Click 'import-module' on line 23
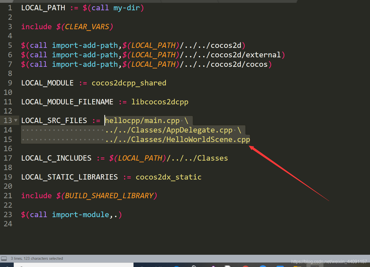This screenshot has height=267, width=370. coord(81,215)
